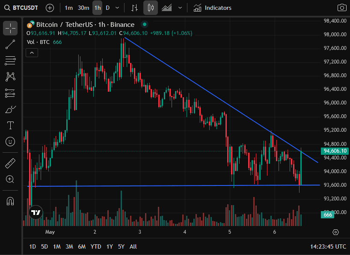Click the date axis label 5

229,232
